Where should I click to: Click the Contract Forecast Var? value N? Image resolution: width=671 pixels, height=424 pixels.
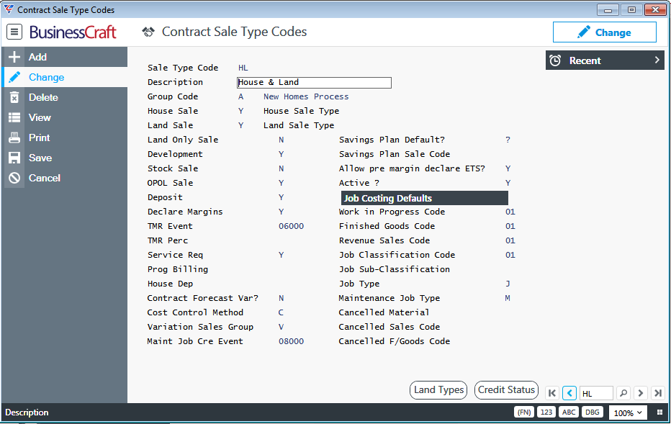281,298
